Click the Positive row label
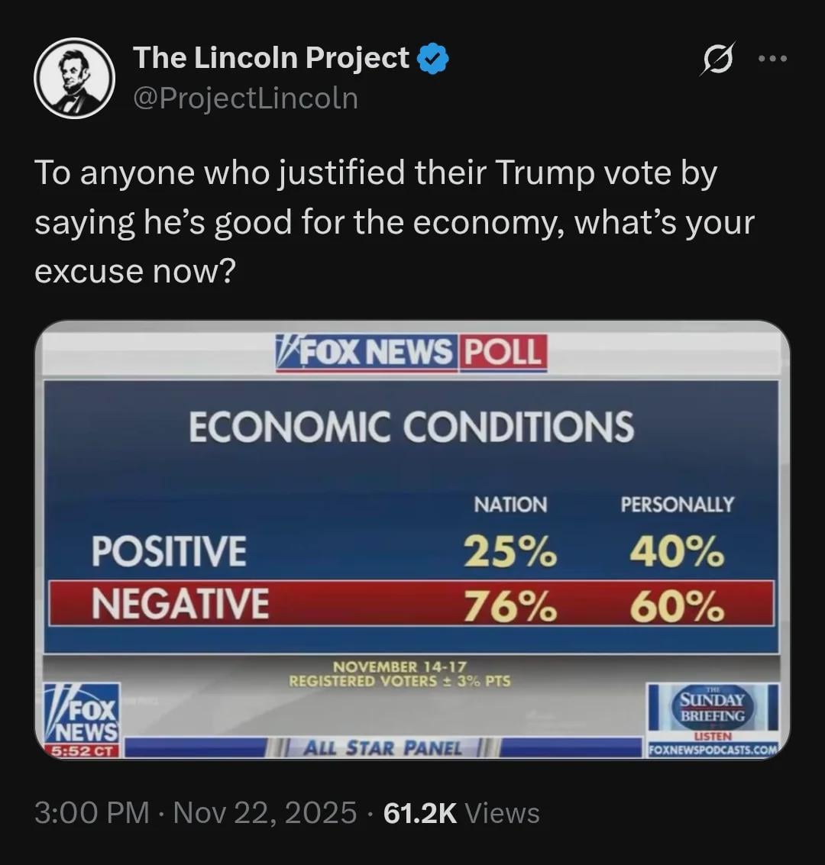 coord(169,550)
